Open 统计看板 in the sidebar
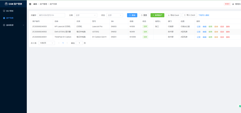This screenshot has width=241, height=113. click(x=13, y=11)
